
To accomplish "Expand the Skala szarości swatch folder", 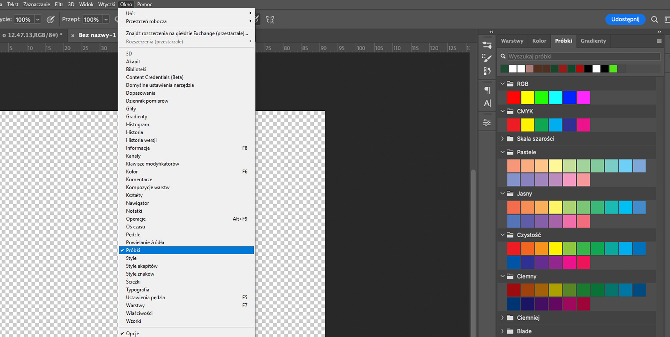I will click(x=502, y=139).
